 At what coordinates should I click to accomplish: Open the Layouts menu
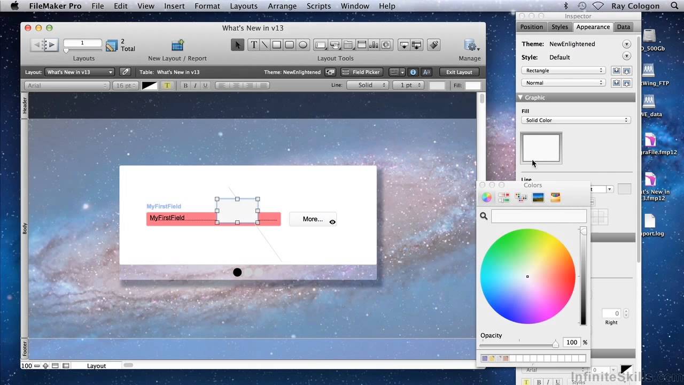click(x=244, y=6)
